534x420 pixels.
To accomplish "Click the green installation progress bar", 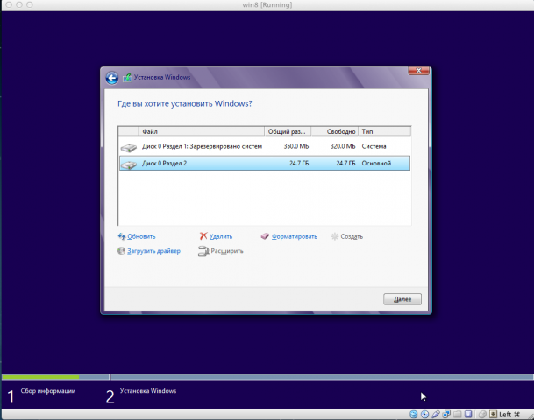I will 40,377.
